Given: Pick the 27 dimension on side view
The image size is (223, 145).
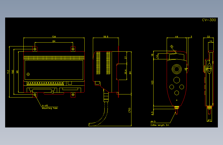Looking at the screenshot, I should 126,58.
